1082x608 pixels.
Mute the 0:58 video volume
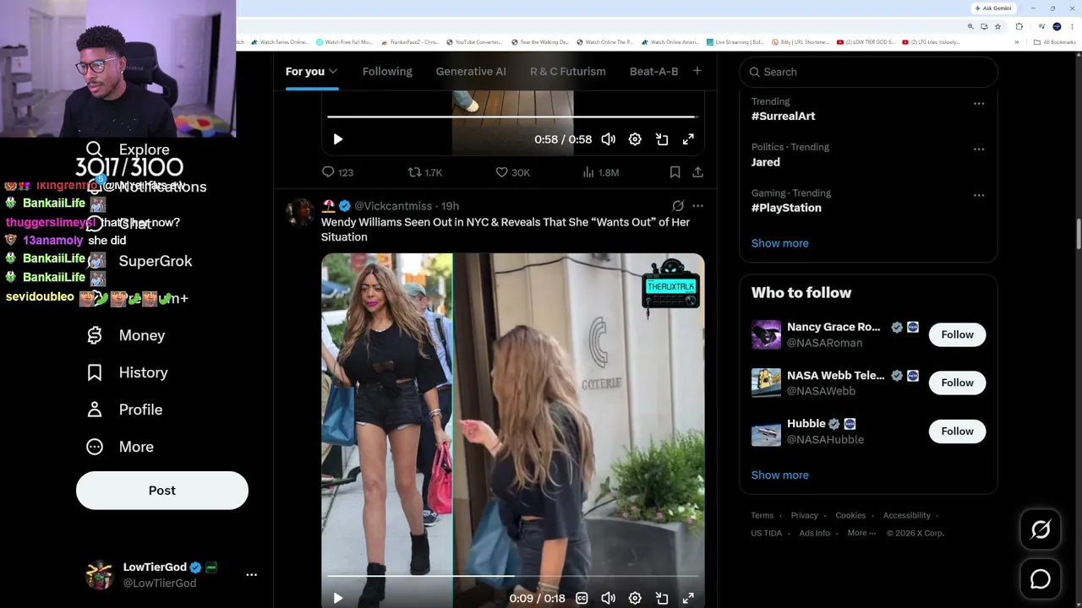[x=609, y=139]
